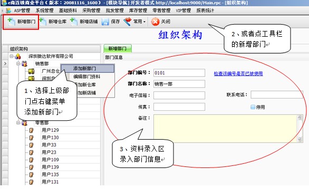Click the warehouse truck icon beside 广州总仓
The height and width of the screenshot is (189, 309).
click(x=31, y=71)
